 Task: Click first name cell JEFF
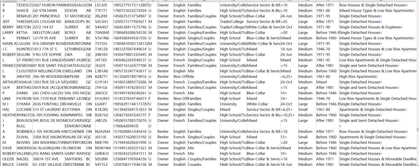tap(9, 22)
